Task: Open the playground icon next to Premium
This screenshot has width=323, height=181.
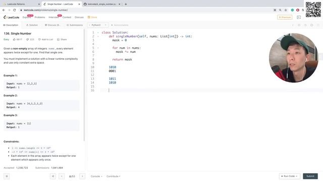Action: coord(299,18)
